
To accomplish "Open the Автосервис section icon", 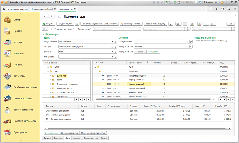I will pyautogui.click(x=8, y=76).
